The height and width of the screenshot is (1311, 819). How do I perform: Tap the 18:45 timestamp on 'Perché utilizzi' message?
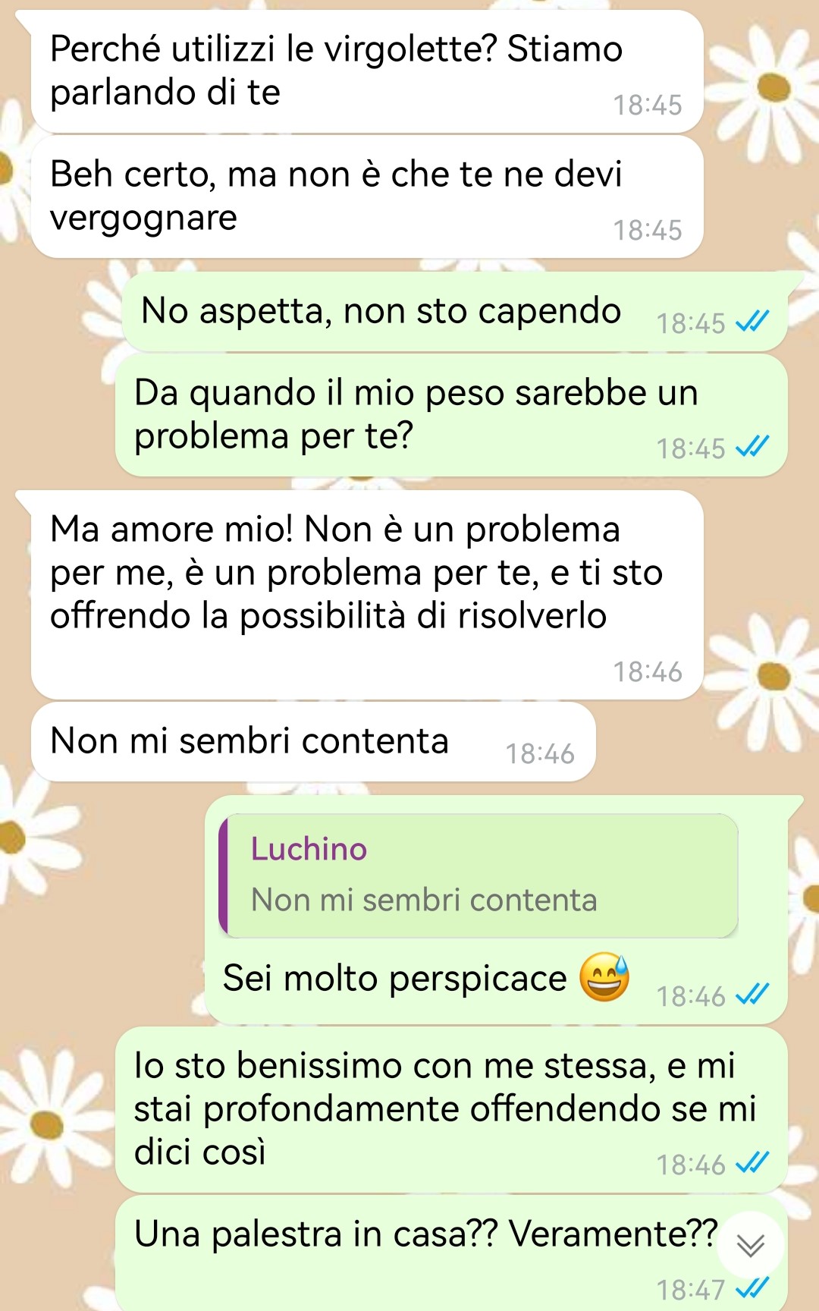click(647, 105)
